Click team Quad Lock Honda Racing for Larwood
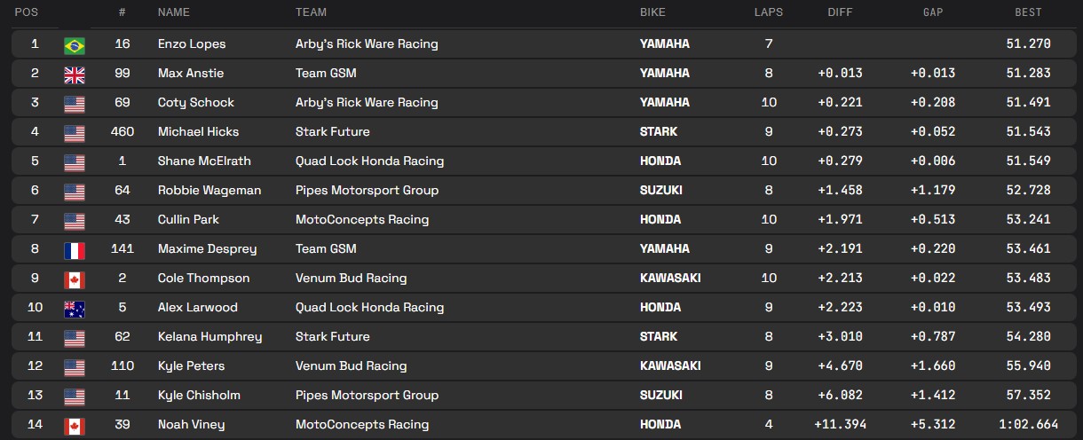1083x440 pixels. [x=369, y=308]
